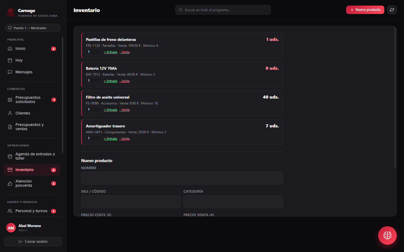Open Mensajes chat icon

[10, 72]
